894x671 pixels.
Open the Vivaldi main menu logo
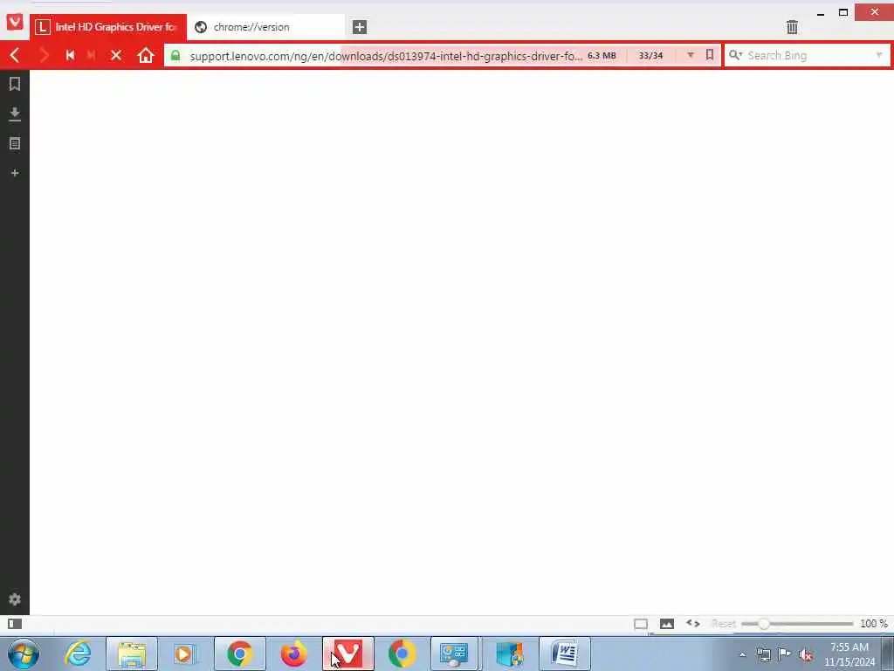(x=15, y=22)
